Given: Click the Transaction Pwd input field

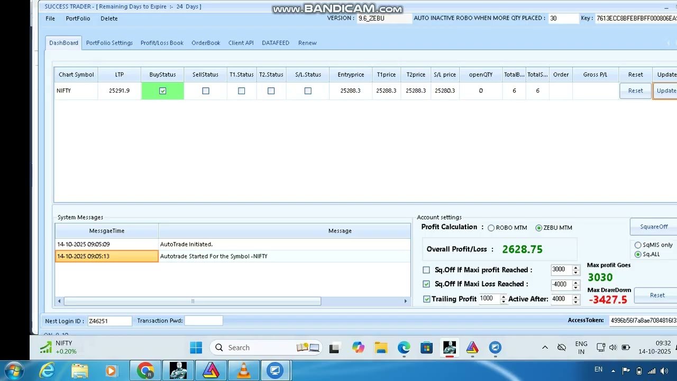Looking at the screenshot, I should point(204,321).
